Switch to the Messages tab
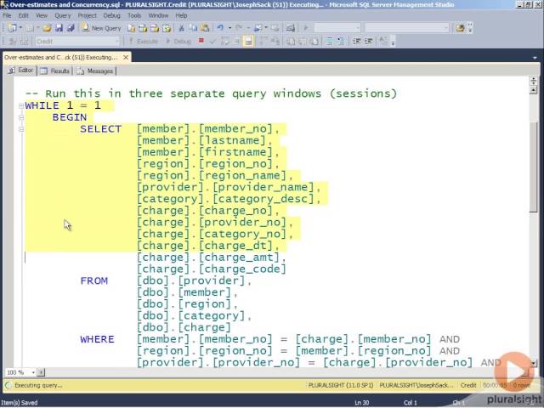 coord(95,71)
